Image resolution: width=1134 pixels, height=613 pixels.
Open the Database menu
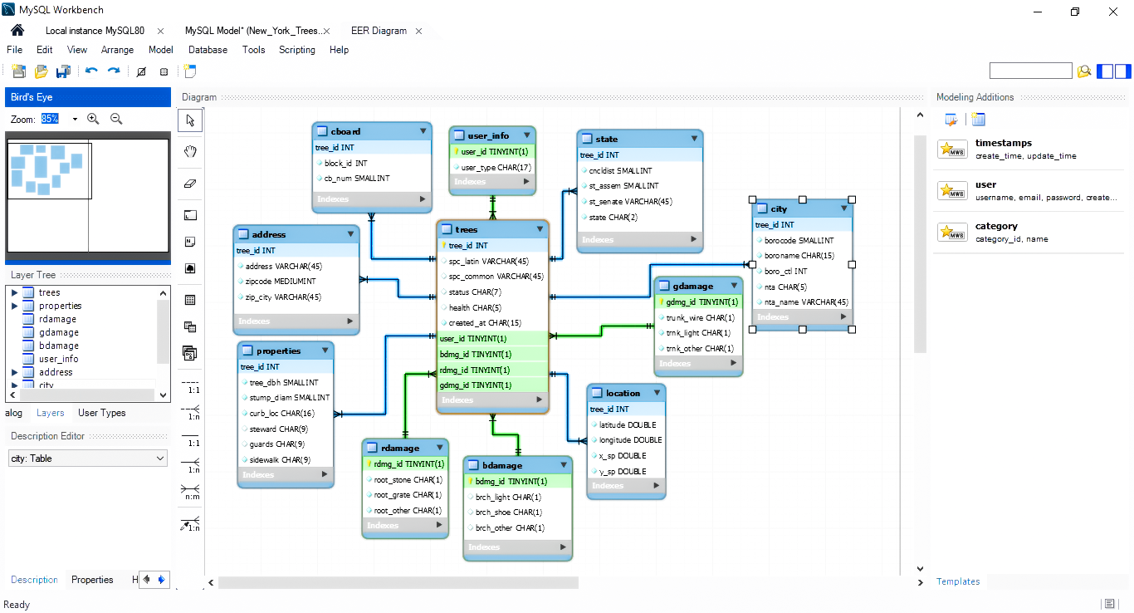click(208, 50)
